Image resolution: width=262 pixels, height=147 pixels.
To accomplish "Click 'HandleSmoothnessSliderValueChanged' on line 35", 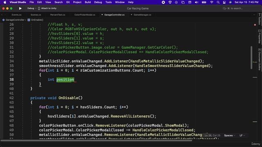I will coord(172,66).
